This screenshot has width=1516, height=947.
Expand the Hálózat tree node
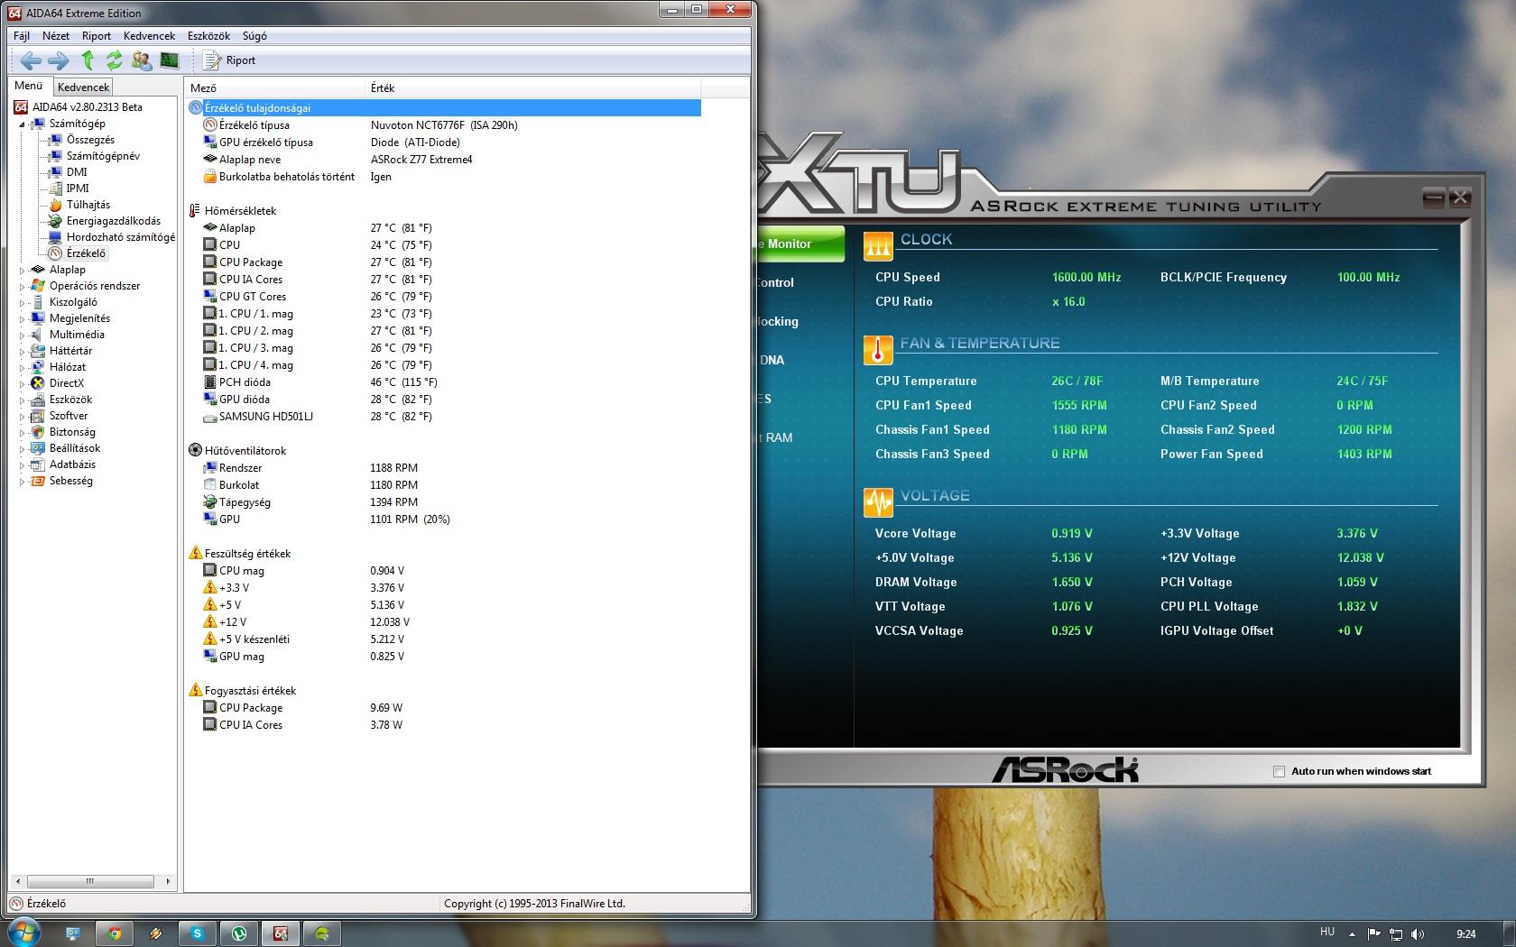23,367
